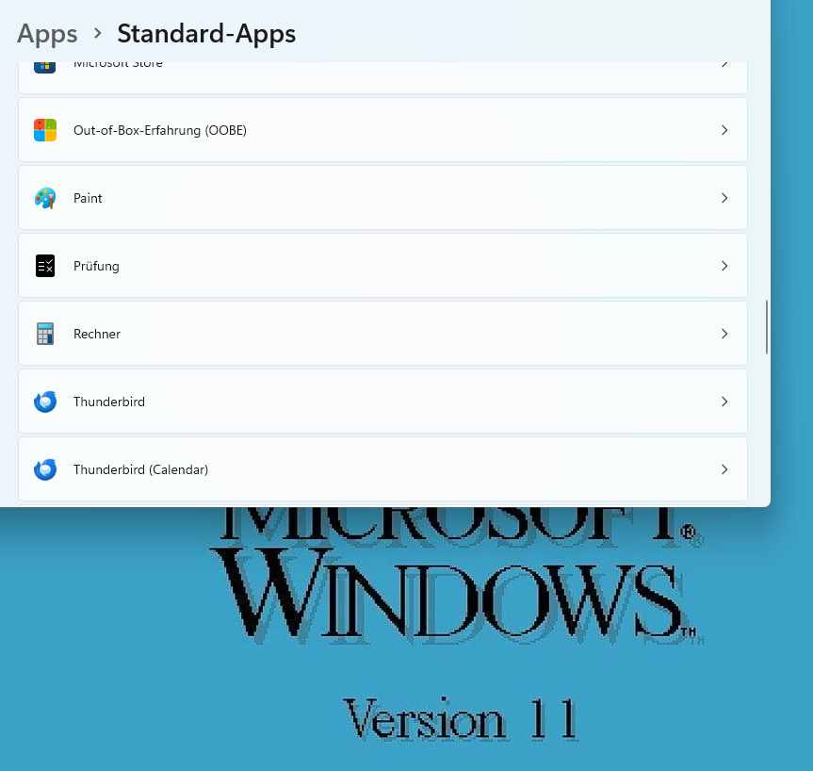The image size is (813, 771).
Task: Select the Paint label
Action: 88,198
